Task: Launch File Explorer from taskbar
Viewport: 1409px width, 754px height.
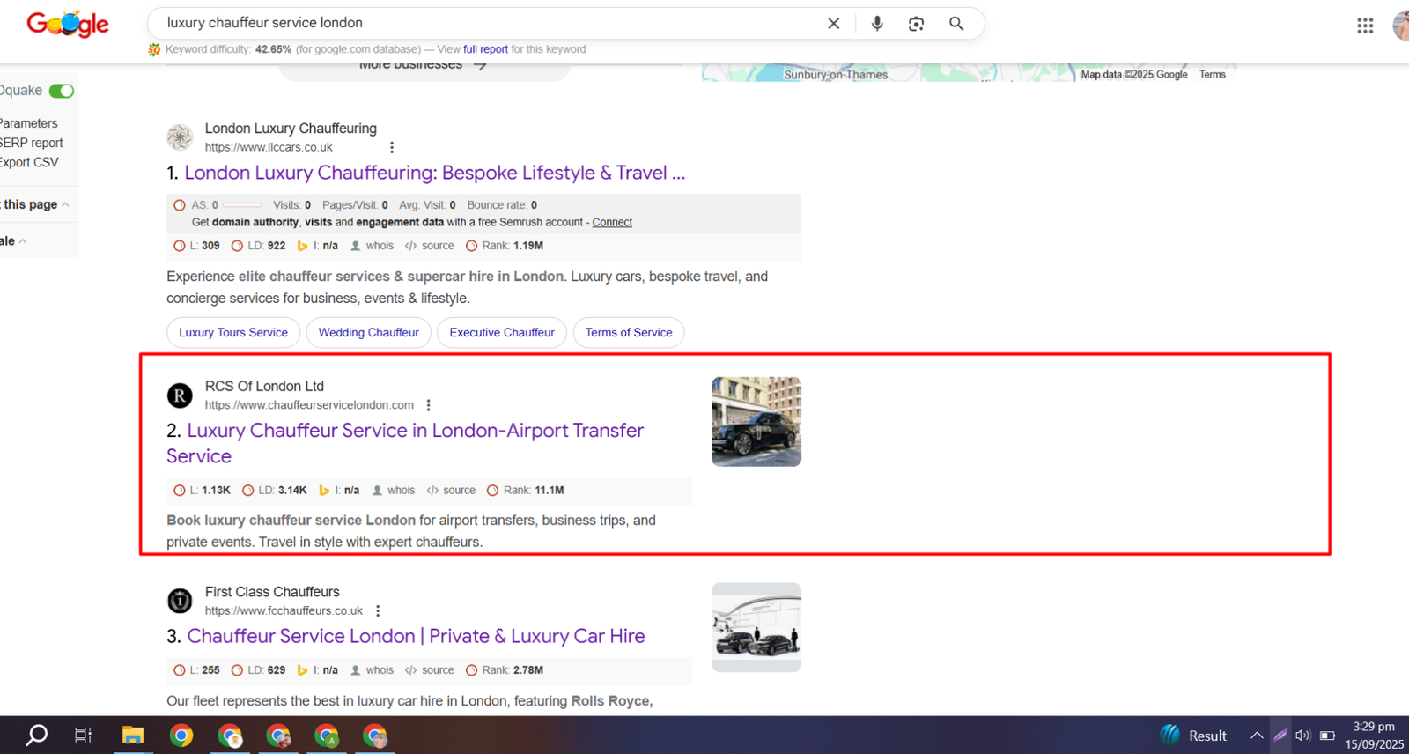Action: click(132, 736)
